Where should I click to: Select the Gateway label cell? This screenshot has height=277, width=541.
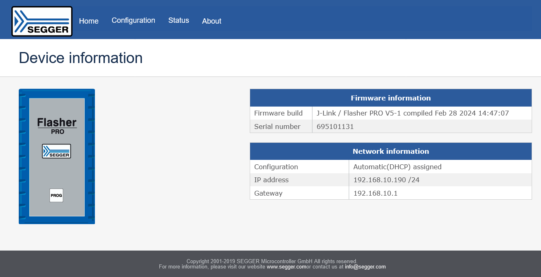pyautogui.click(x=299, y=193)
